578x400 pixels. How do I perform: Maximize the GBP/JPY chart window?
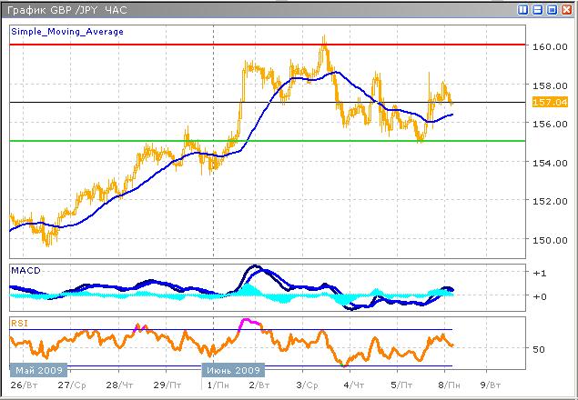(552, 9)
